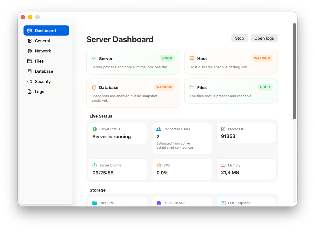Open logs via the header button
The height and width of the screenshot is (230, 315).
coord(264,38)
